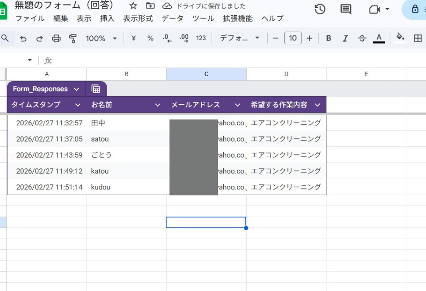
Task: Open the comments icon
Action: click(x=346, y=9)
